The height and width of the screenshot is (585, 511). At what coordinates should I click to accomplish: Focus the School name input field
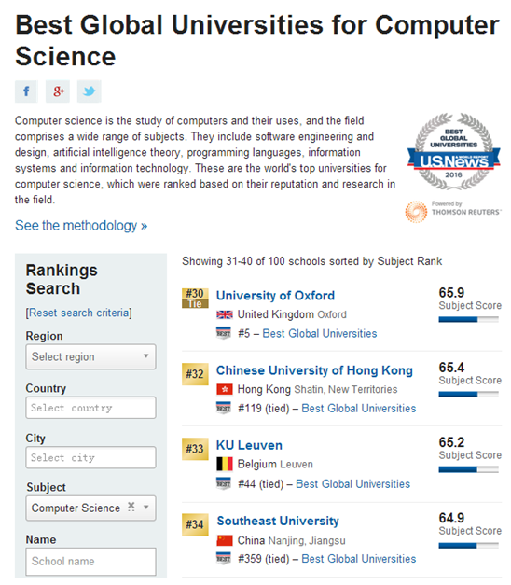coord(90,561)
